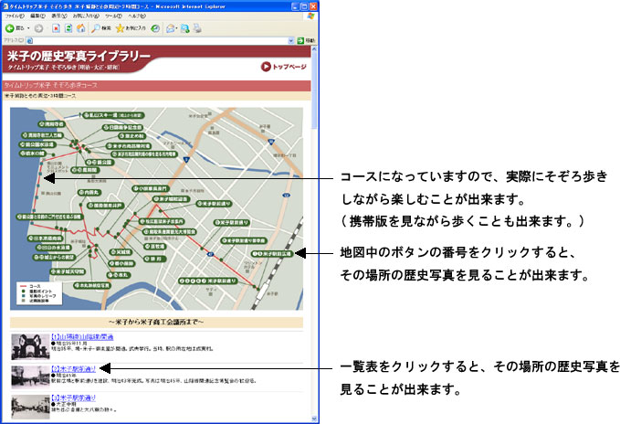Go to browser Home page icon

81,28
